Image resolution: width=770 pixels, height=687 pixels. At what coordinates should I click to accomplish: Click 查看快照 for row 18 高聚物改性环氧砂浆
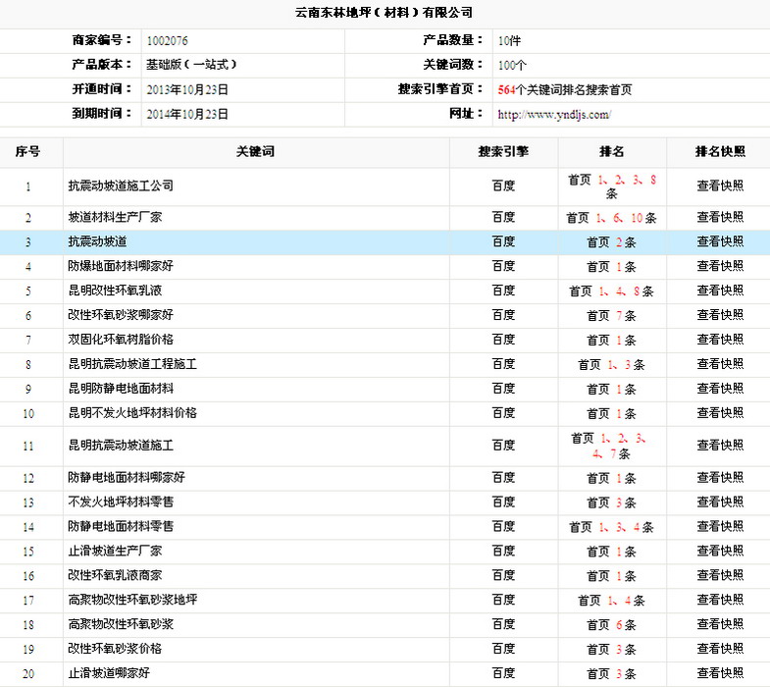pos(720,624)
